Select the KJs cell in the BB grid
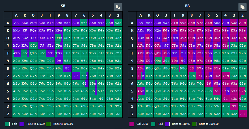The height and width of the screenshot is (129, 249). [166, 30]
